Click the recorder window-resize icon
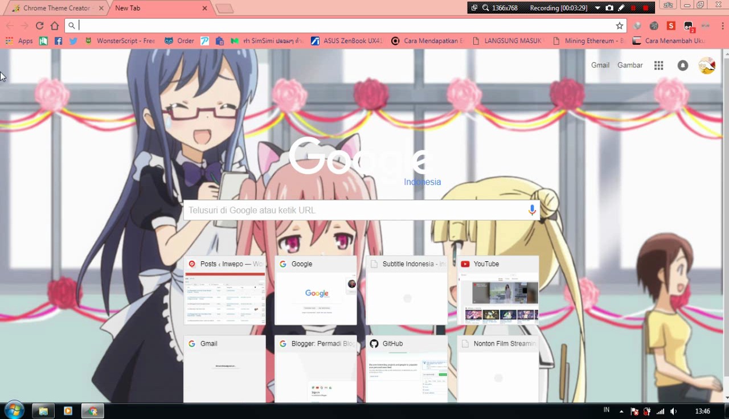729x419 pixels. coord(474,8)
